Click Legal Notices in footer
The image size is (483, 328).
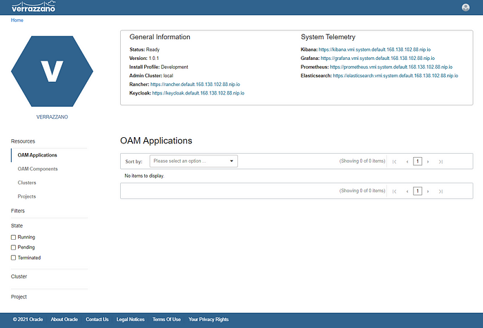(130, 319)
